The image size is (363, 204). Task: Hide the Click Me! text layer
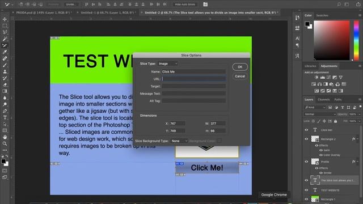pyautogui.click(x=306, y=130)
